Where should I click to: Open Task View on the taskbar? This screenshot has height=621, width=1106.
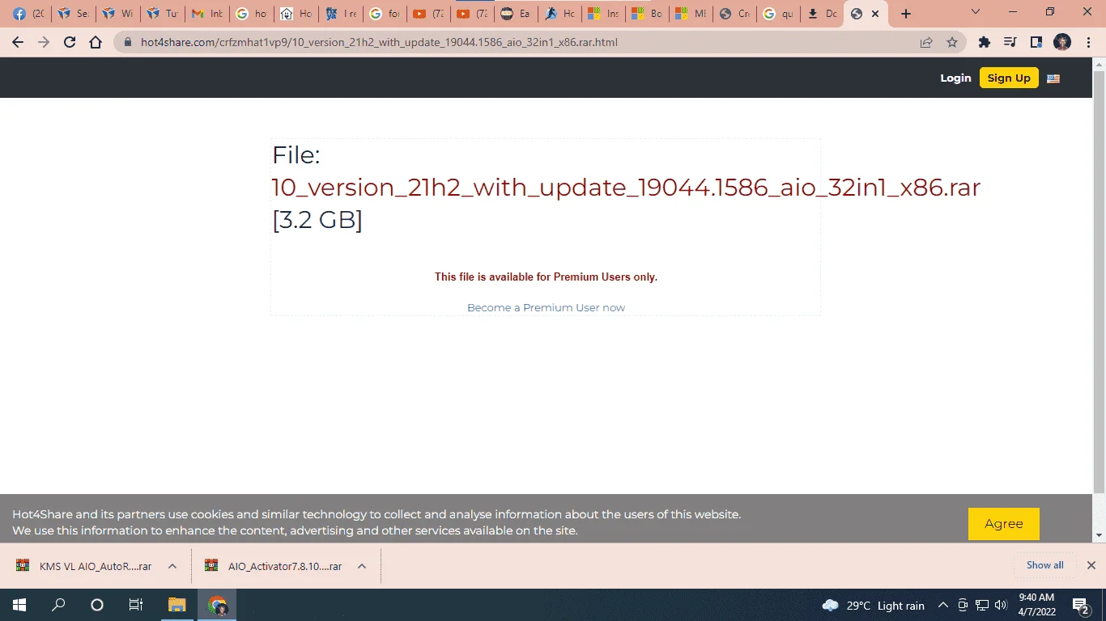(136, 605)
